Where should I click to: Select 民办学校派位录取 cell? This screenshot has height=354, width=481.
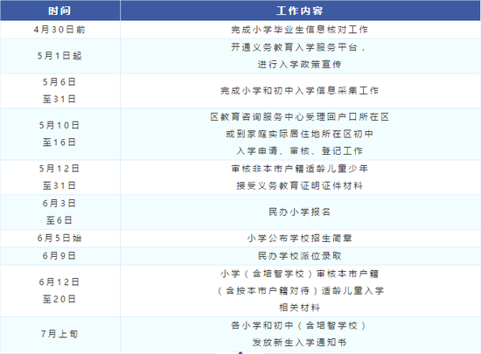click(300, 256)
